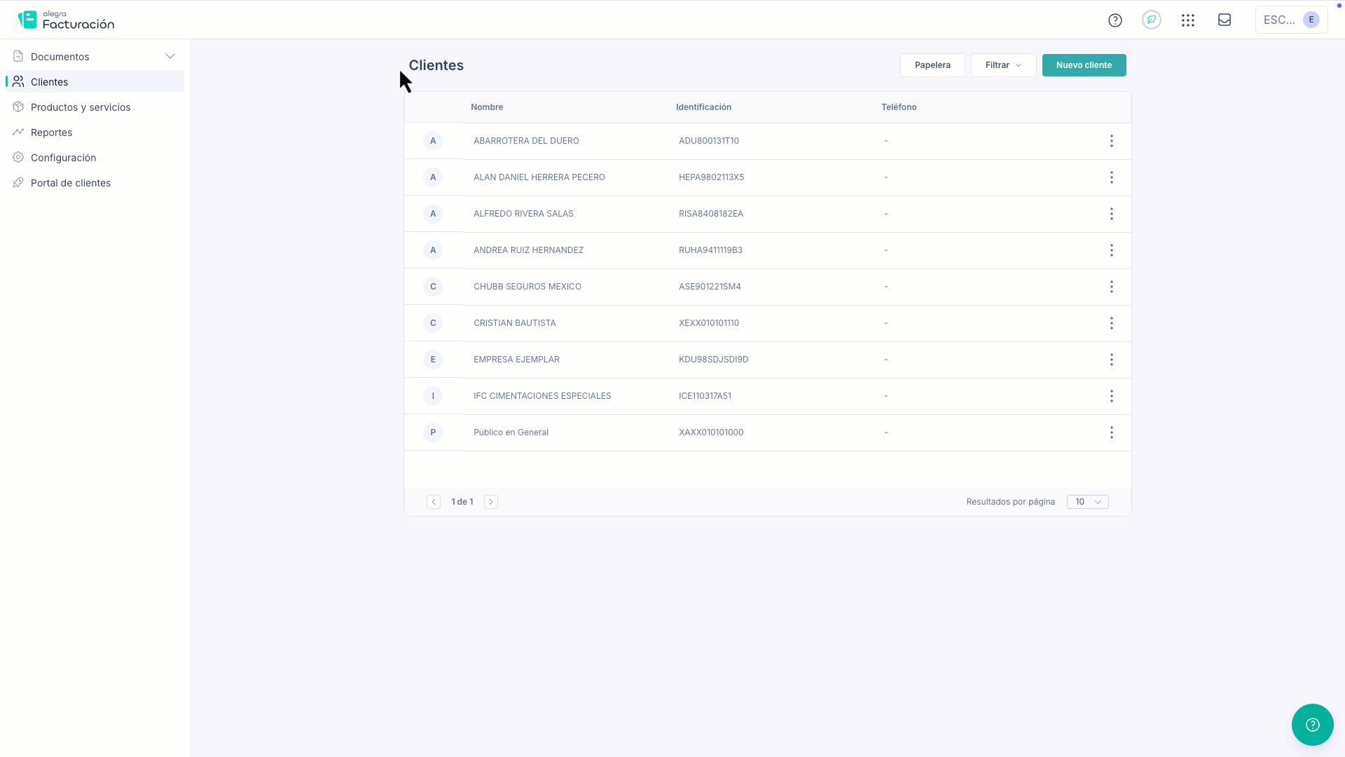Screen dimensions: 1345x757
Task: Click the Alegra Facturación logo
Action: pos(67,20)
